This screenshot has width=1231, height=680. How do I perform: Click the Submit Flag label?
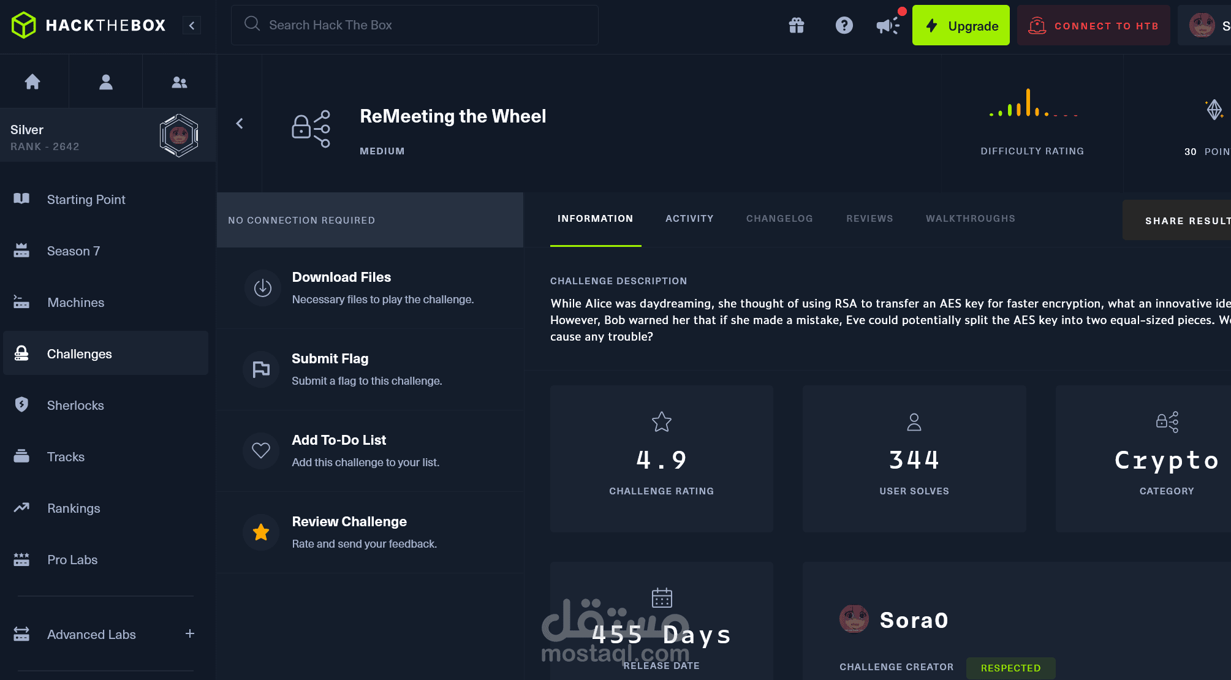330,358
